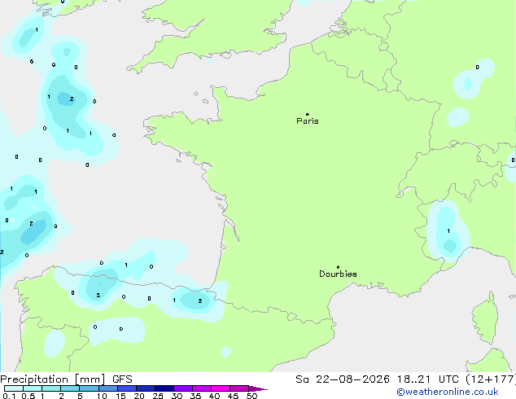
Task: Click the legend arrow tip above 50
Action: pos(258,388)
